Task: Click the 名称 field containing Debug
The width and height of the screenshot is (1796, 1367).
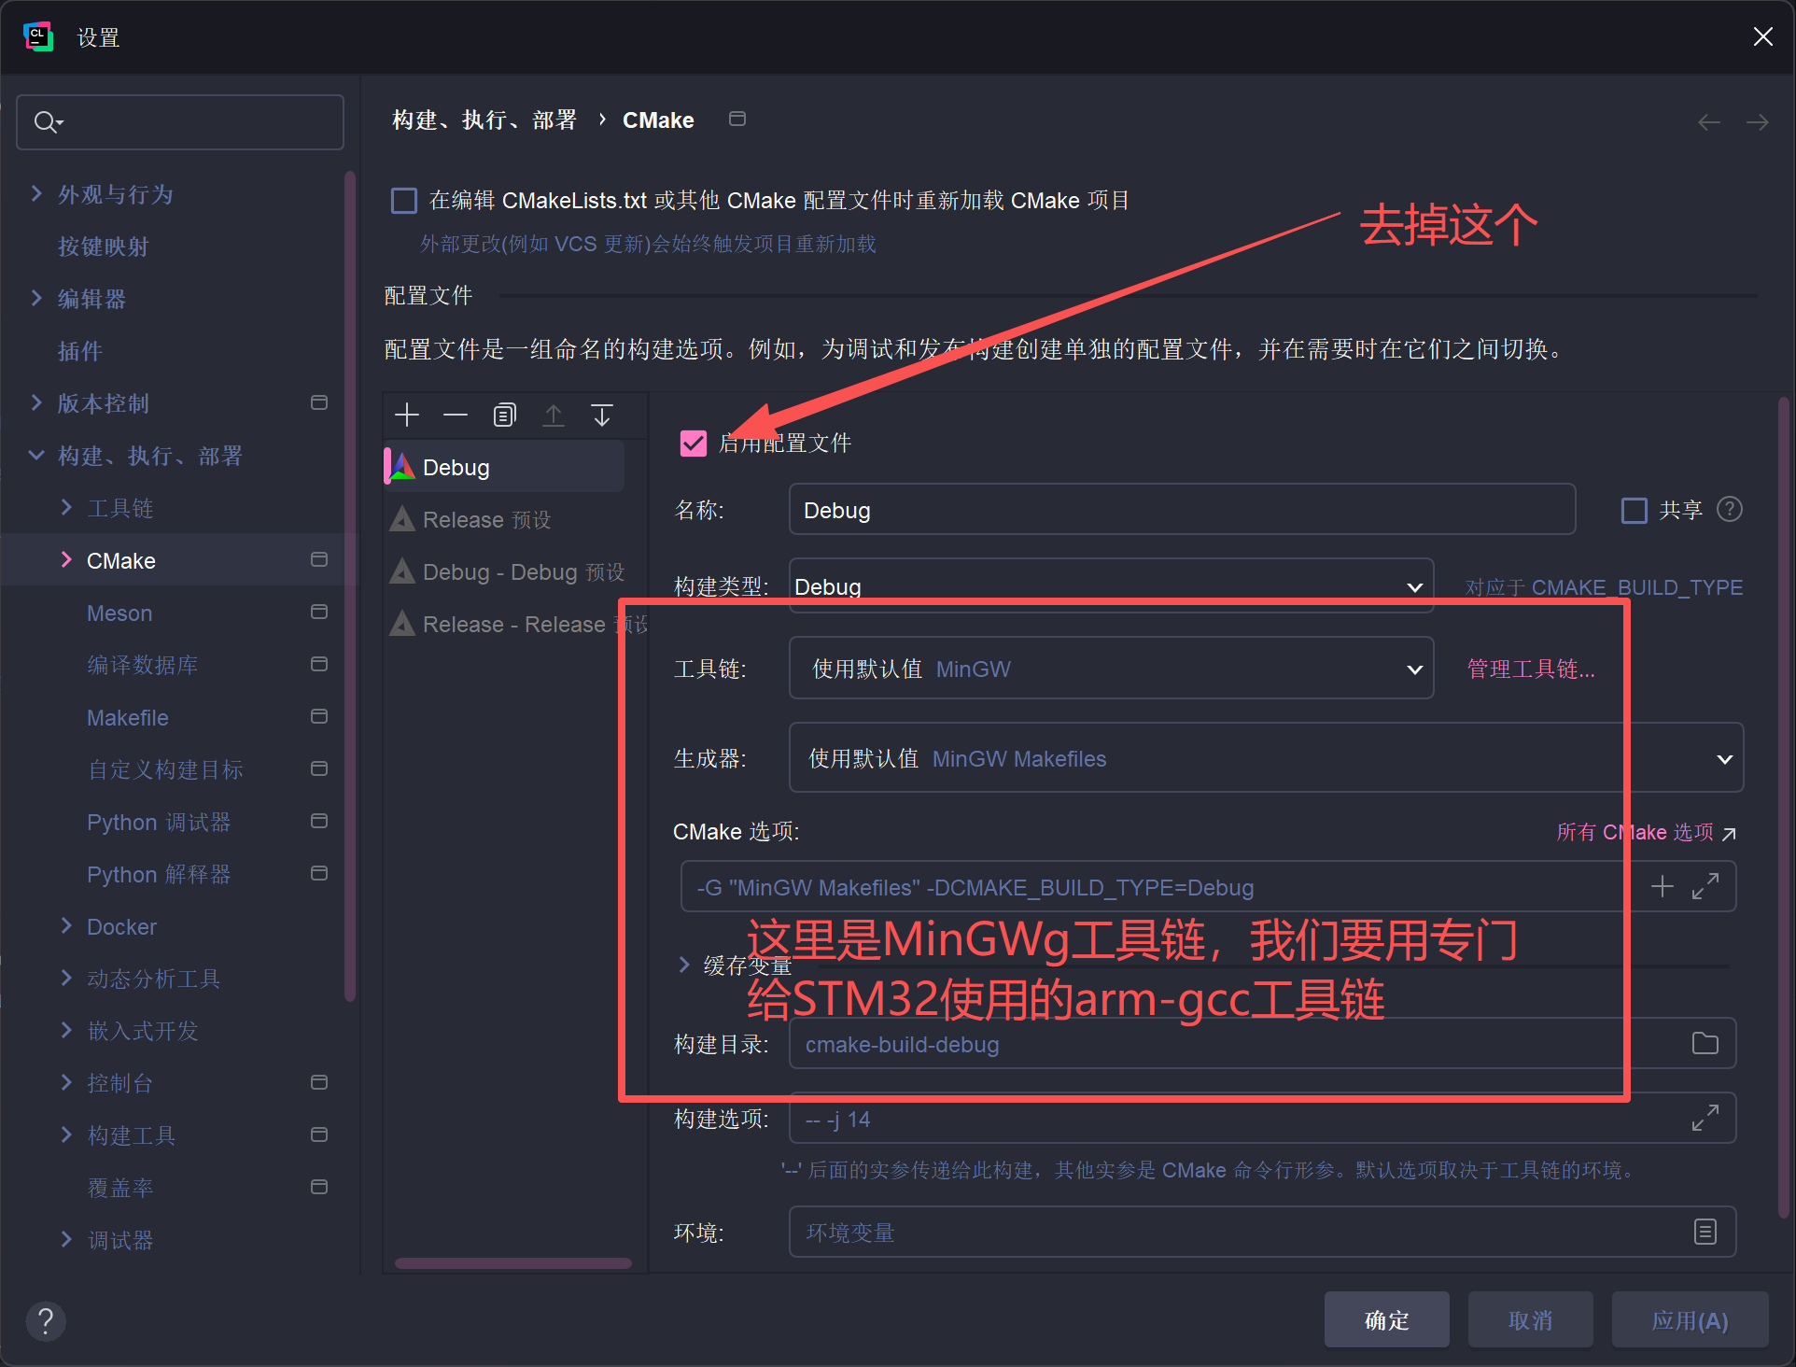Action: click(x=1182, y=510)
